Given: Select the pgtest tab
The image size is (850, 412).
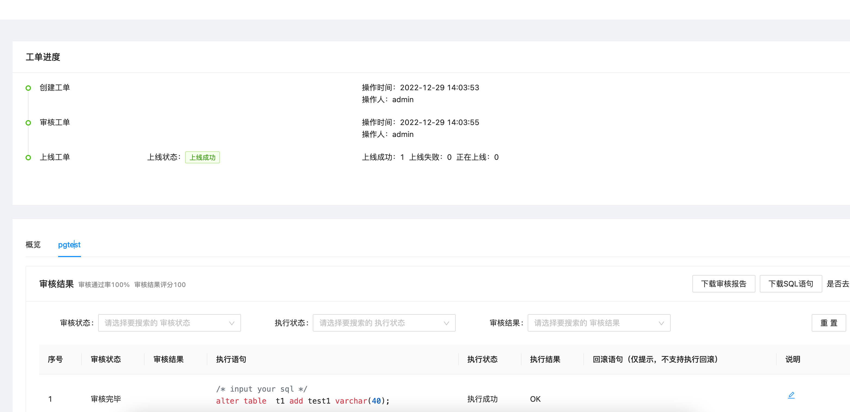Looking at the screenshot, I should pyautogui.click(x=69, y=245).
